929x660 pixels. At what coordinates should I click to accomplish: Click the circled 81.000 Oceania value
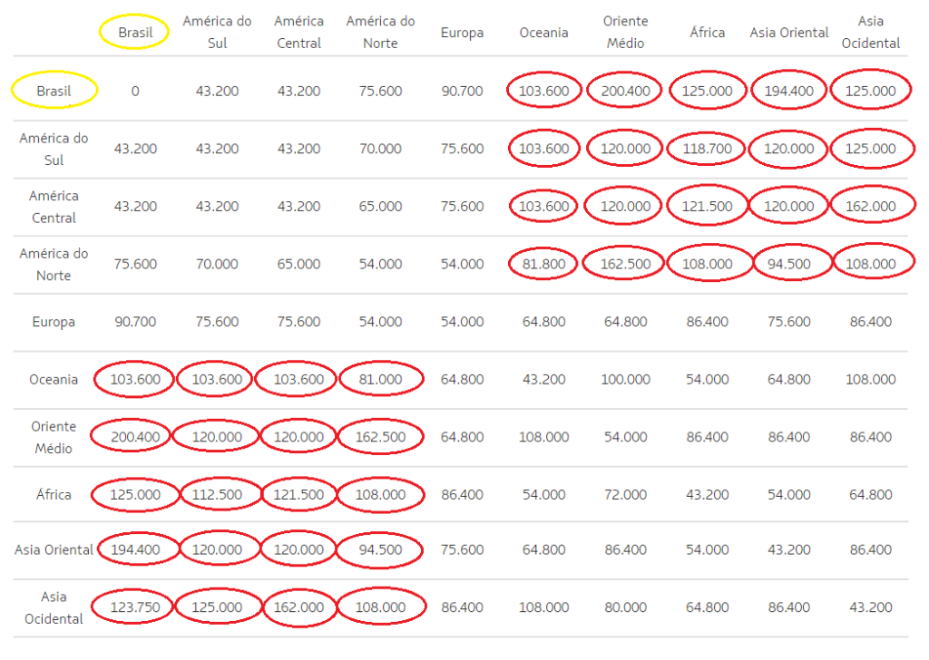coord(380,379)
